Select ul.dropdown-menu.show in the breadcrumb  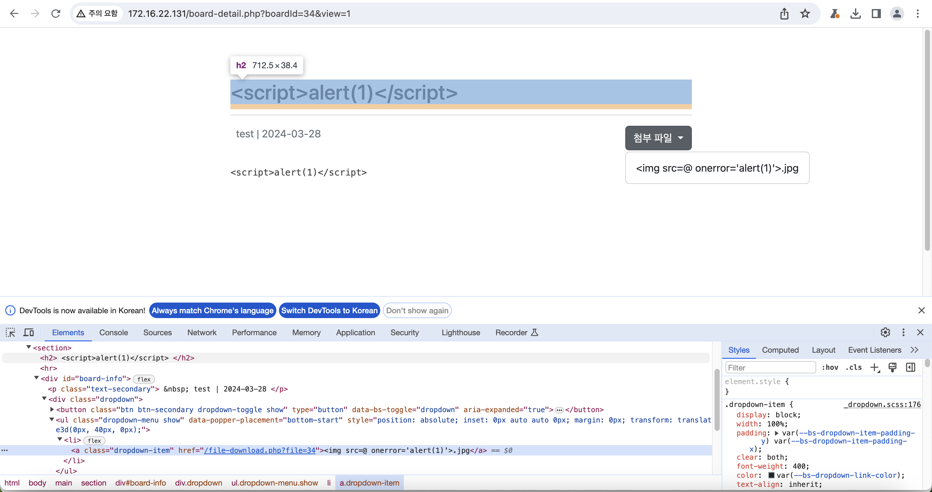click(275, 483)
